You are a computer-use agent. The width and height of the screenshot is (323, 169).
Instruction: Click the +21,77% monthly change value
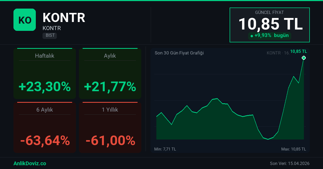click(110, 87)
